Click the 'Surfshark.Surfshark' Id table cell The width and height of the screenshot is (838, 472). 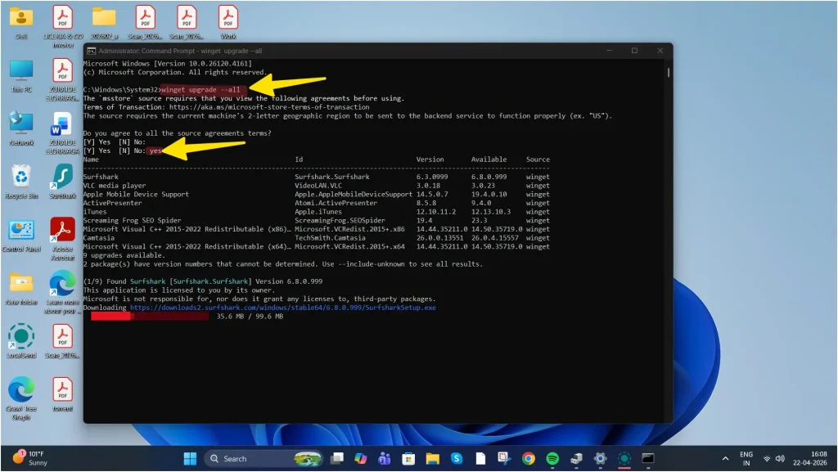click(x=332, y=177)
